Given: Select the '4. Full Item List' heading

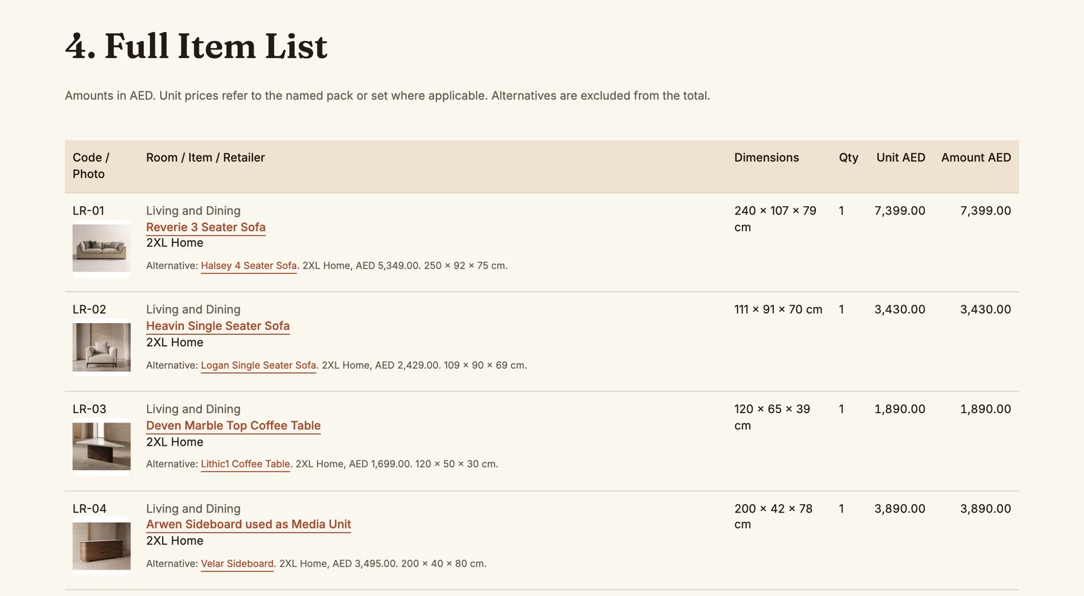Looking at the screenshot, I should pos(196,47).
